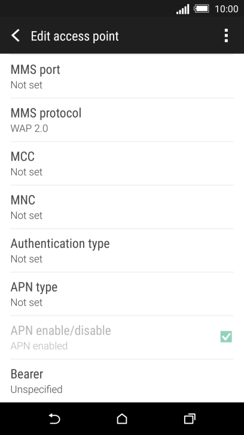Screen dimensions: 244x435
Task: Edit the MNC value
Action: pos(122,207)
